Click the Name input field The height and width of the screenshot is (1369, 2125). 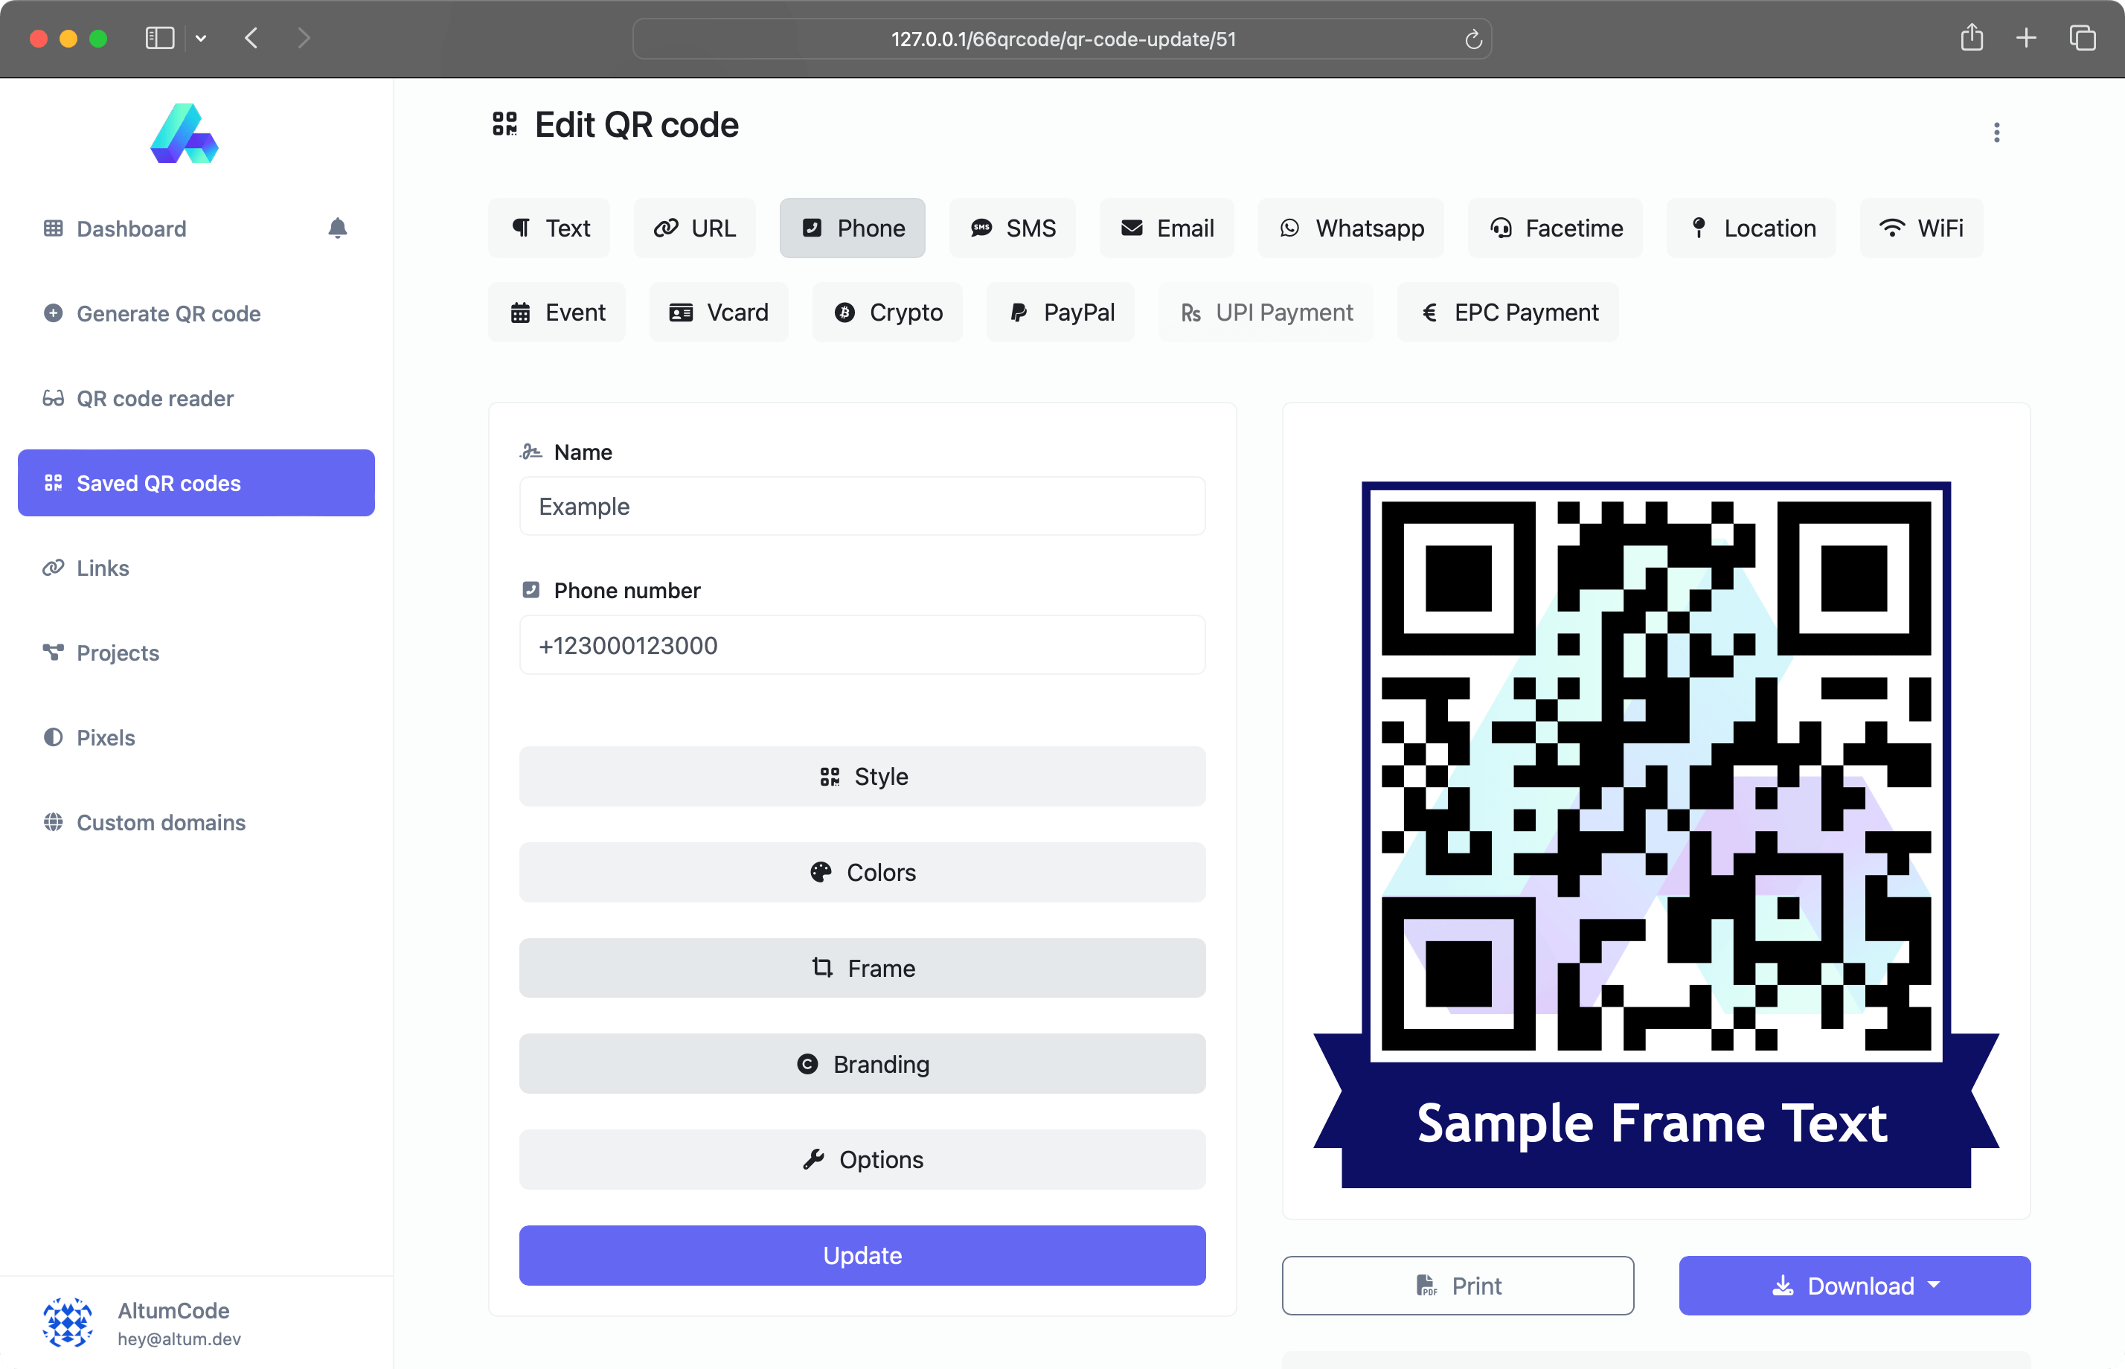(861, 507)
